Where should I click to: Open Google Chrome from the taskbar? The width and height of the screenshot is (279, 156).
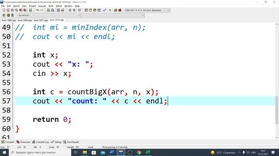tap(139, 153)
